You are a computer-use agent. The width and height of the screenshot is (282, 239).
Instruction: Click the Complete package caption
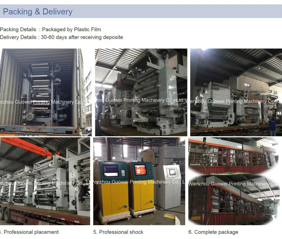pos(213,232)
